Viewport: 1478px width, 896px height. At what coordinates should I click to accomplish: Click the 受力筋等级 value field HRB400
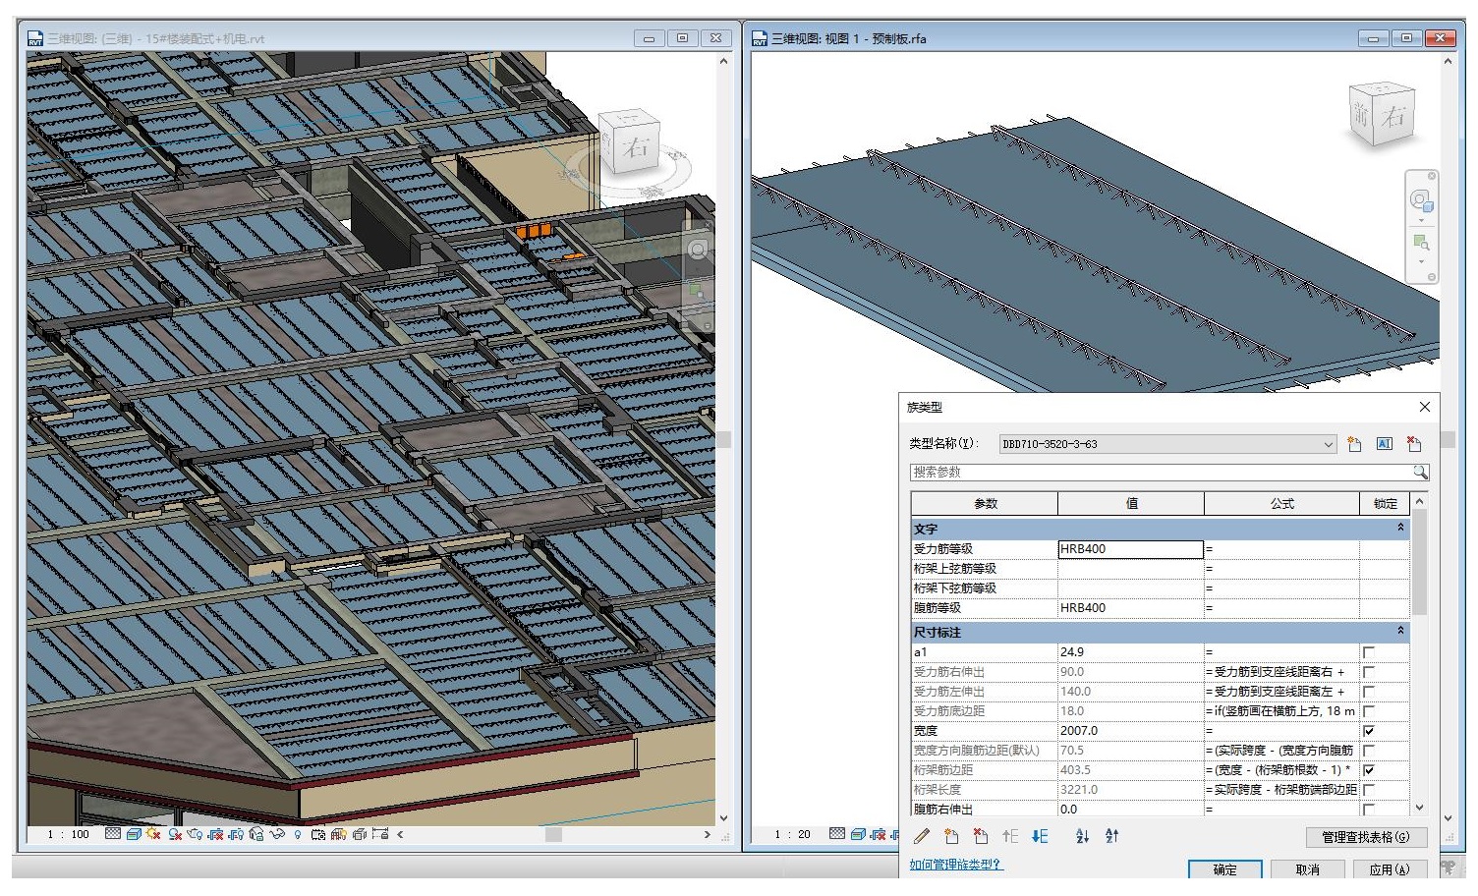(1130, 549)
